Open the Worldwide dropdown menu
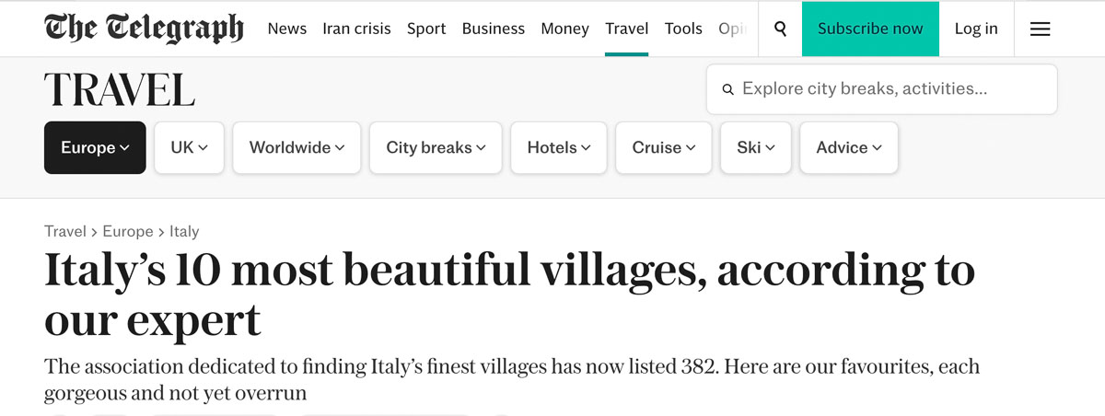The image size is (1105, 416). click(x=297, y=147)
